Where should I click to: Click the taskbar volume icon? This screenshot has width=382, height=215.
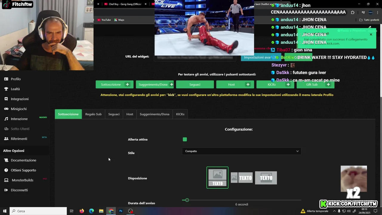click(x=349, y=211)
